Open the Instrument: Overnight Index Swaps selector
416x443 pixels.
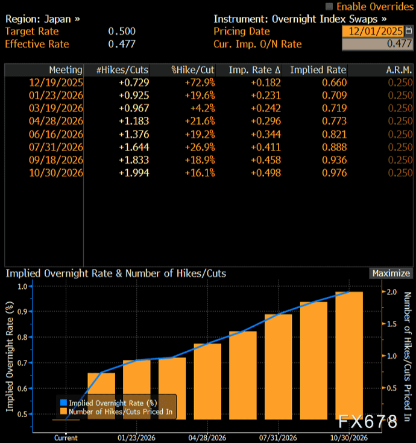pos(300,19)
